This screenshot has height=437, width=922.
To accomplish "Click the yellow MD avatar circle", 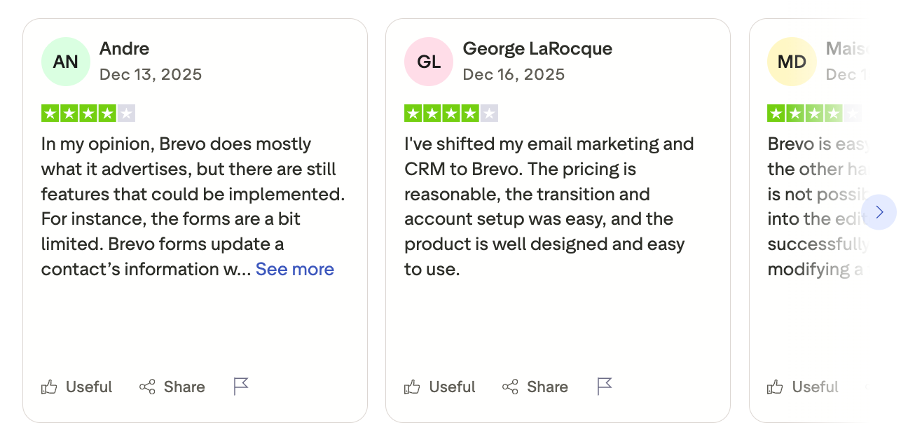I will pos(791,62).
